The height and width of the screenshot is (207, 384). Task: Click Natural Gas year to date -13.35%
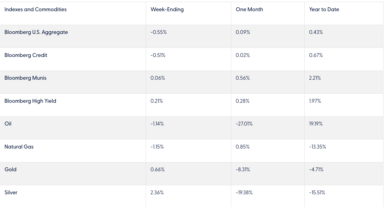[x=317, y=147]
